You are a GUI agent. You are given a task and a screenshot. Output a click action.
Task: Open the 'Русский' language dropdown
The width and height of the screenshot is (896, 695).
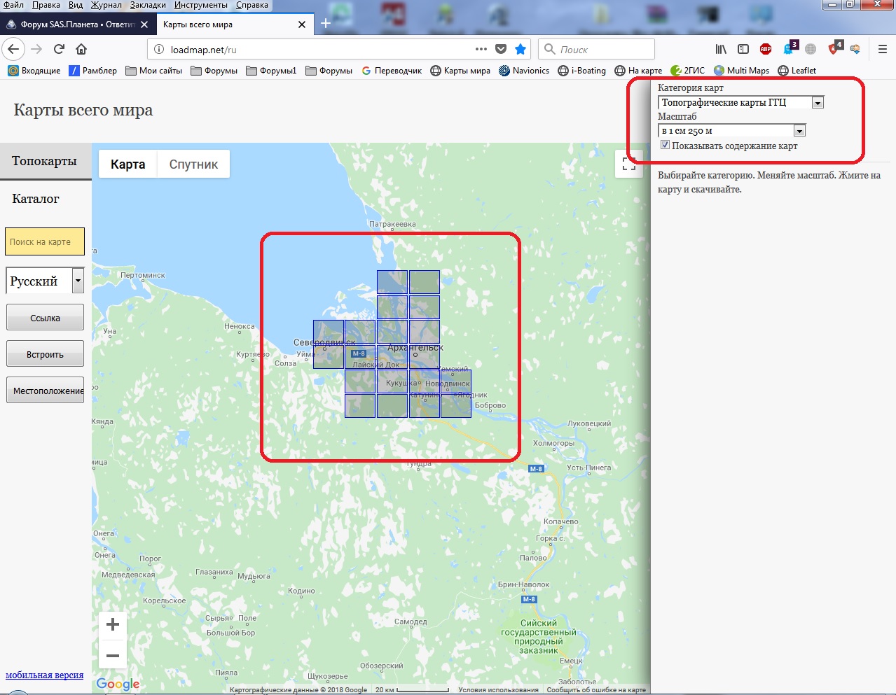(x=78, y=281)
